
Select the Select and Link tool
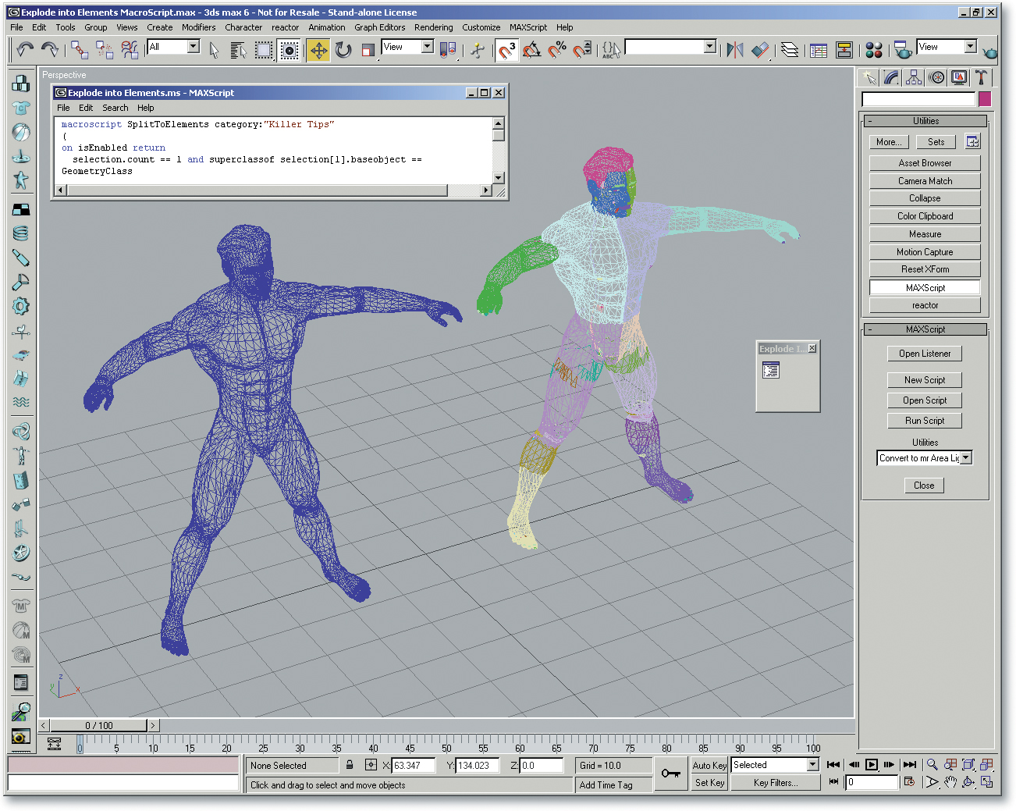(x=79, y=50)
